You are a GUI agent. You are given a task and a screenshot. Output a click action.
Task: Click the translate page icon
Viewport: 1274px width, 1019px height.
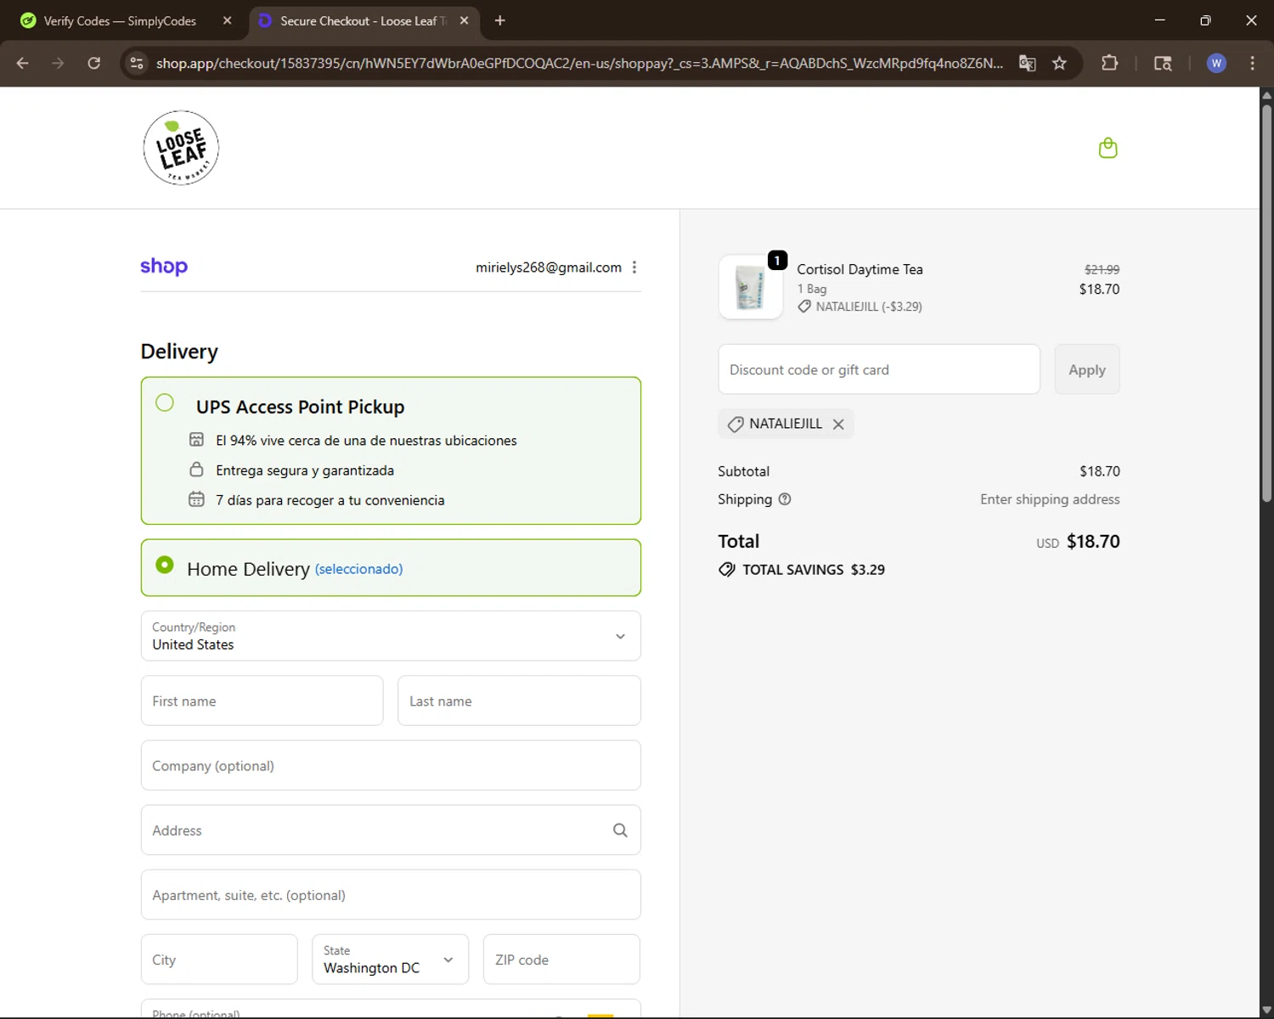coord(1028,63)
